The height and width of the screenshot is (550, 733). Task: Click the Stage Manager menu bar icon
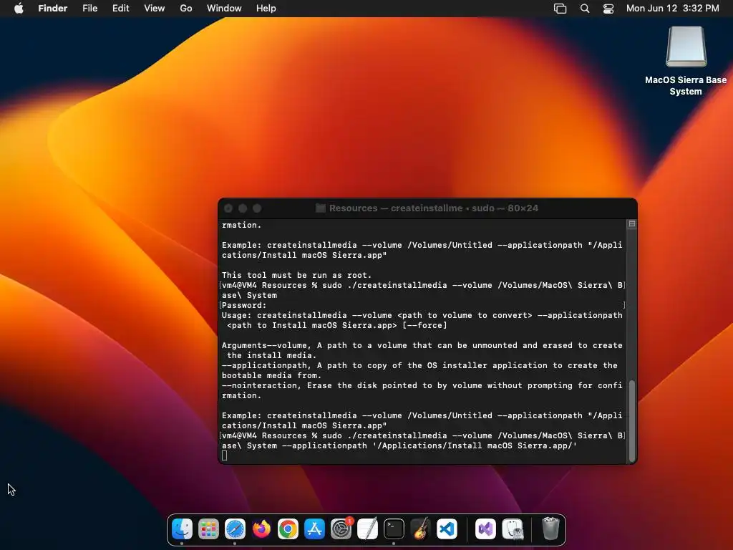(x=560, y=9)
